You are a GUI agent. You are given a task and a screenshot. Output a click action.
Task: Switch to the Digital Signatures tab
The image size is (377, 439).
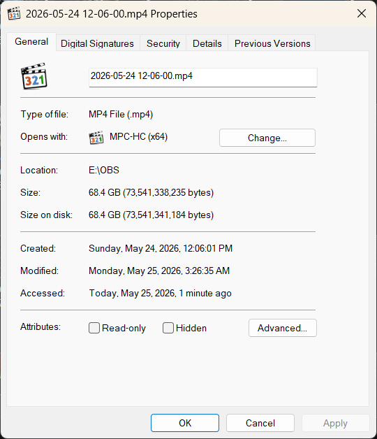coord(97,43)
